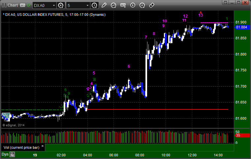Click the magenta count 12 marker
The height and width of the screenshot is (159, 251).
point(185,16)
